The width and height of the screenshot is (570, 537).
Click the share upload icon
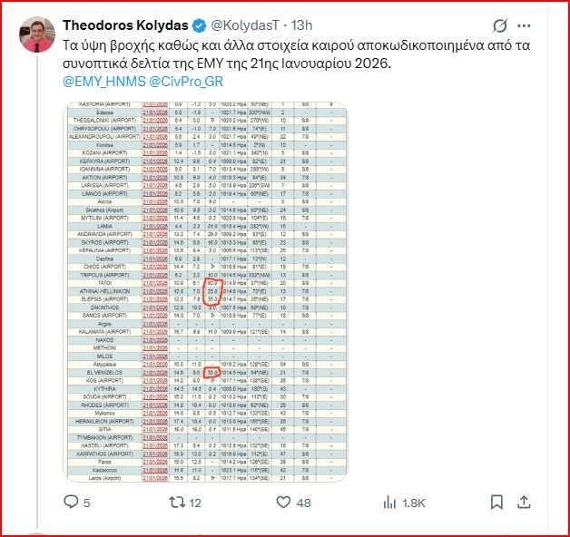[x=526, y=501]
